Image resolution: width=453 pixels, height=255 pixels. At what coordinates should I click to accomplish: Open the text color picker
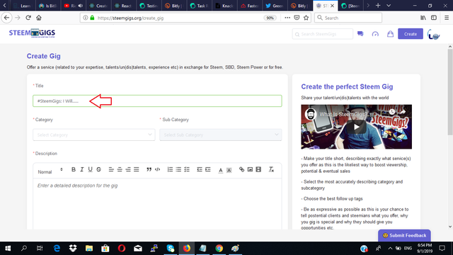point(220,170)
